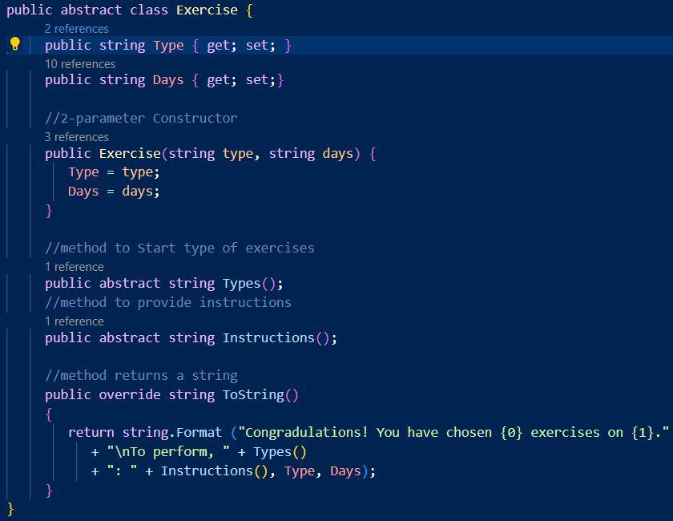
Task: Click the opening brace after ToString()
Action: click(x=49, y=414)
